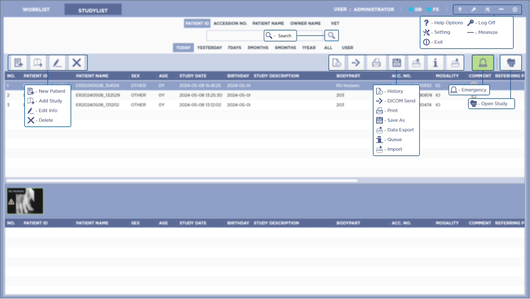Select the 7Days date filter
530x299 pixels.
234,48
